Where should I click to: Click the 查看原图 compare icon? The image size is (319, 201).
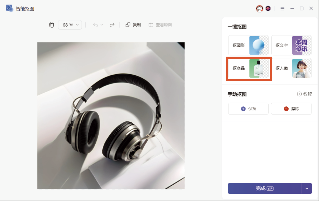(151, 25)
